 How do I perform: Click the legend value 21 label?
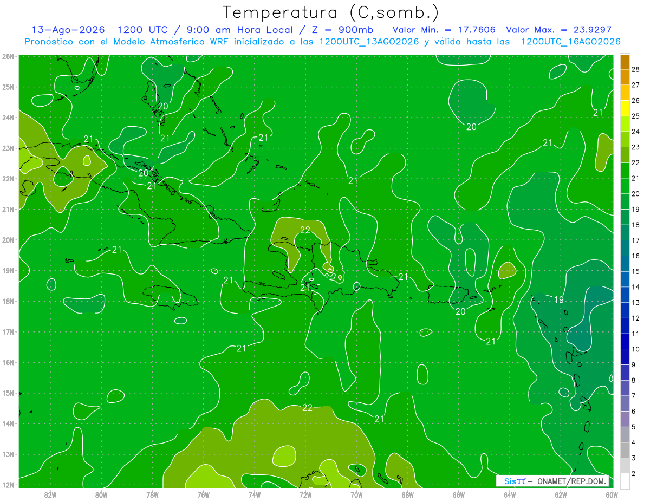tap(636, 178)
